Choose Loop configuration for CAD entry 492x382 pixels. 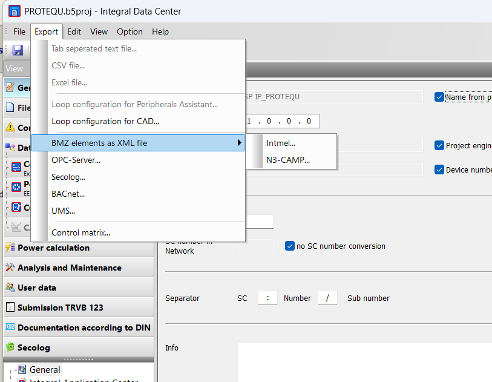[x=105, y=121]
